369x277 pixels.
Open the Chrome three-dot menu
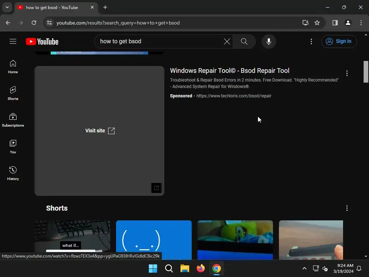361,23
